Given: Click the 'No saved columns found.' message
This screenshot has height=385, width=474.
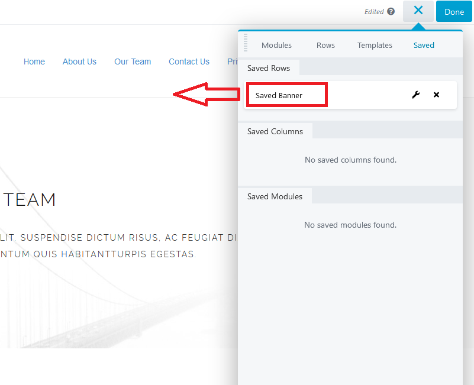Looking at the screenshot, I should pyautogui.click(x=350, y=160).
